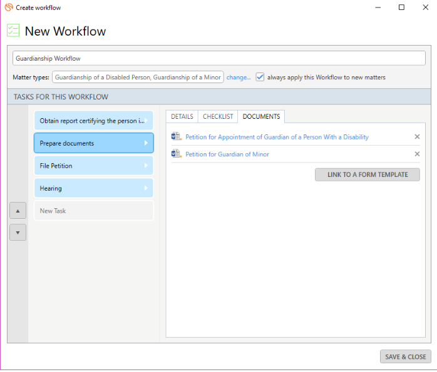Select the Prepare documents task
This screenshot has height=372, width=437.
click(94, 143)
